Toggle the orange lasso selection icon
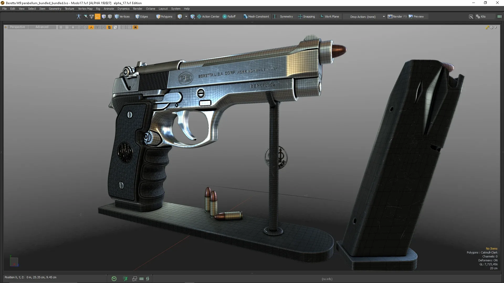This screenshot has height=283, width=504. pos(98,17)
